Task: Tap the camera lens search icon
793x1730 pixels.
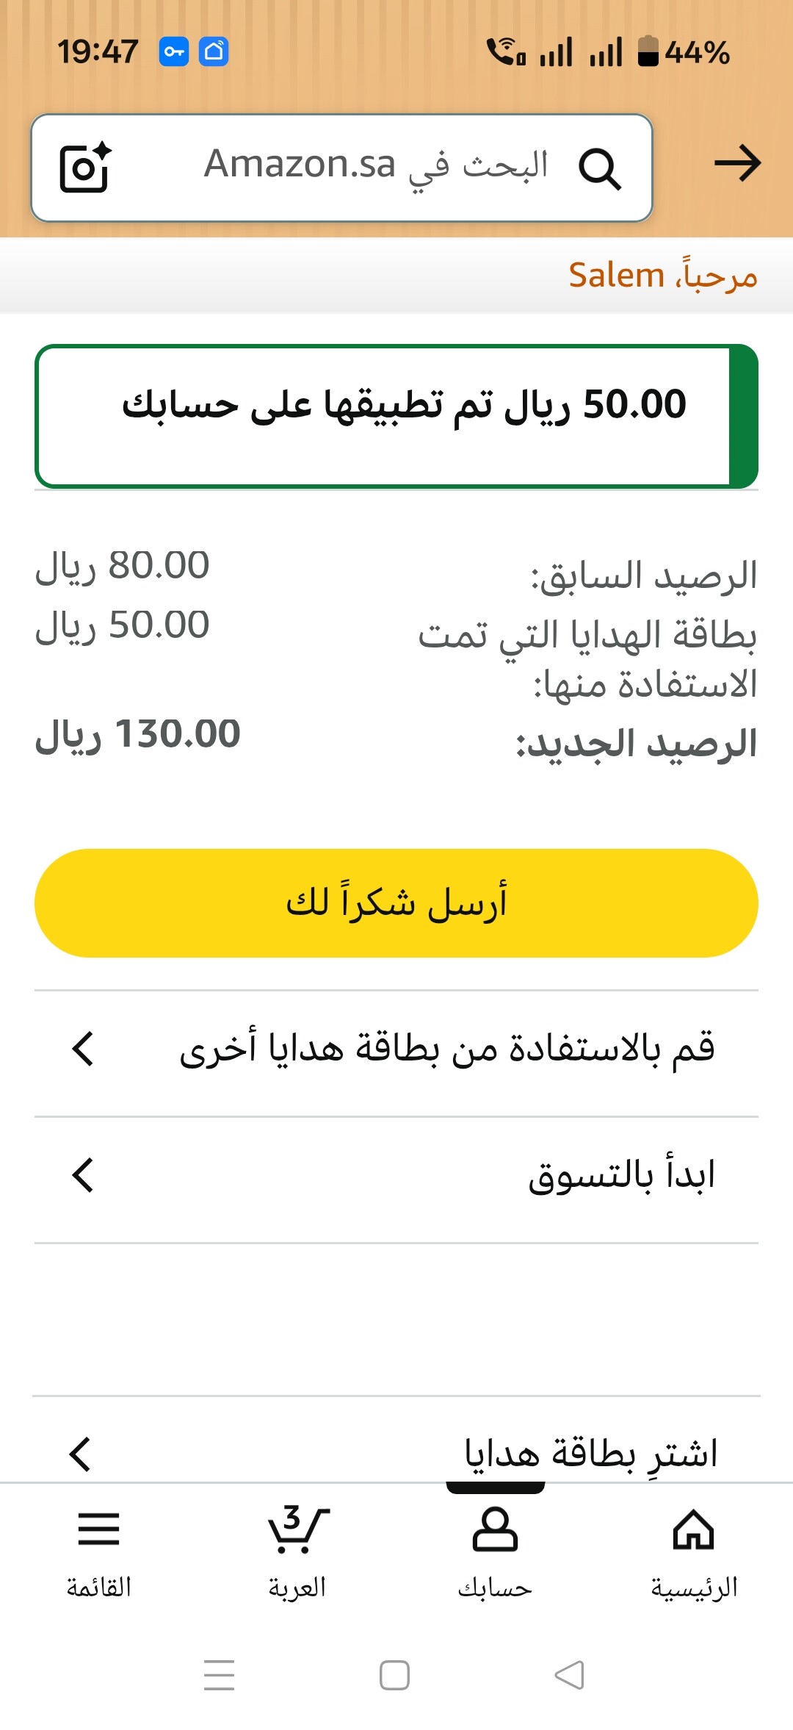Action: pyautogui.click(x=84, y=168)
